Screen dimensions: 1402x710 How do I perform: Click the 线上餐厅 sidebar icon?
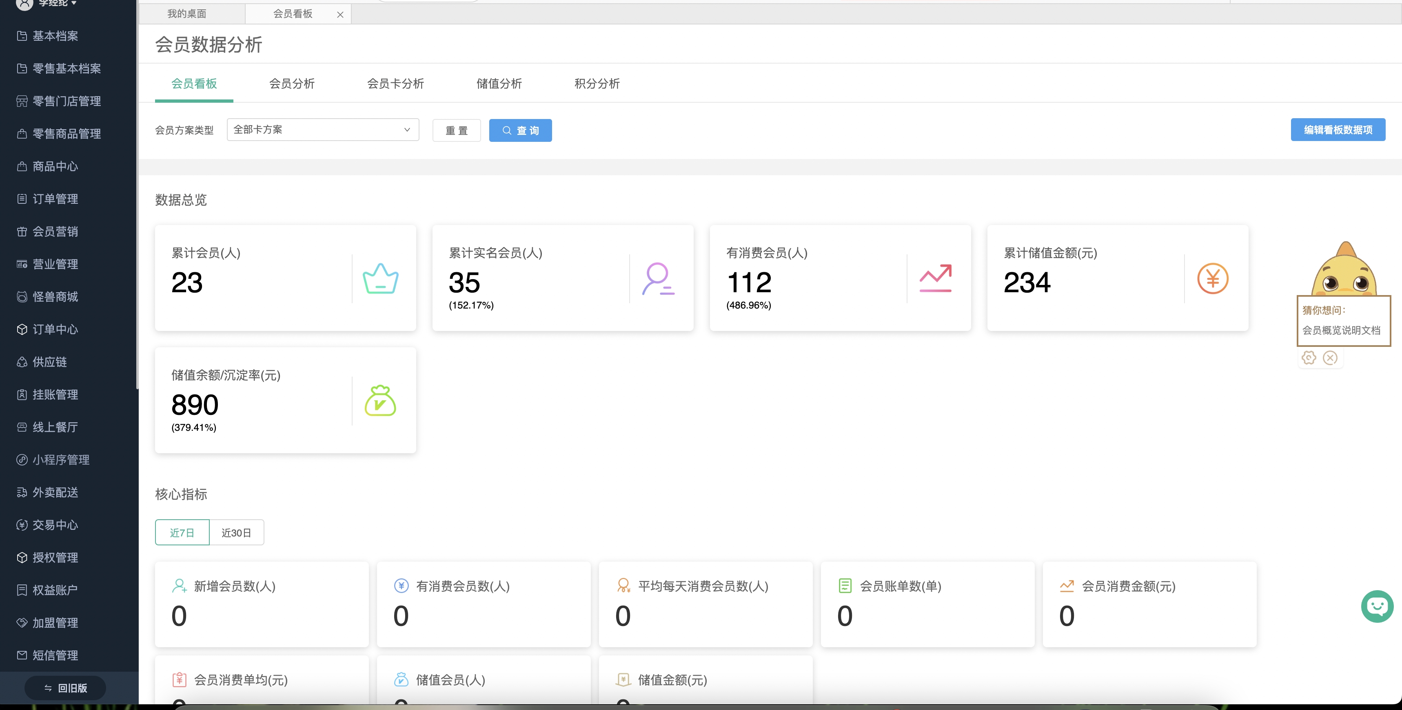(22, 427)
